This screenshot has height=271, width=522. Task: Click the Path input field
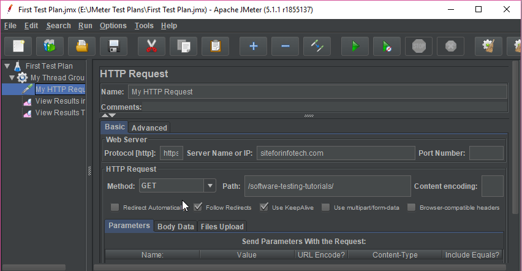pyautogui.click(x=328, y=186)
